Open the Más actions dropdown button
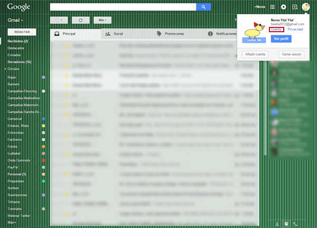 102,20
